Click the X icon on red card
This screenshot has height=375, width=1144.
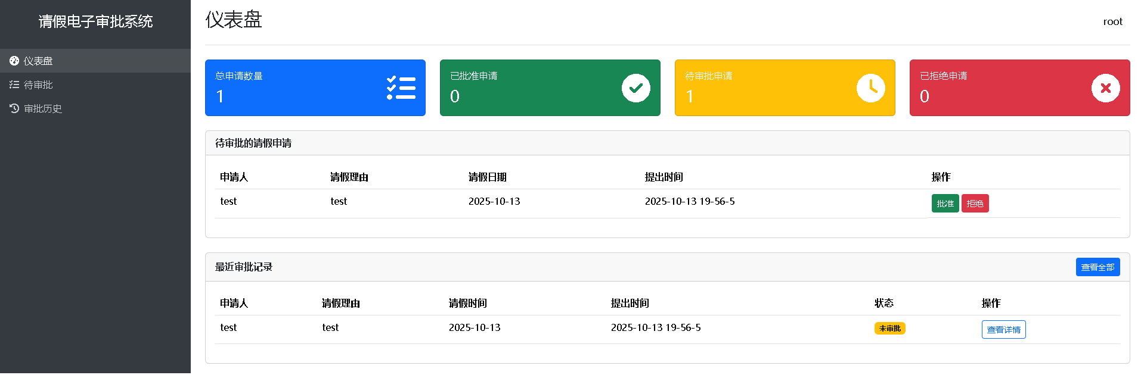(x=1105, y=88)
